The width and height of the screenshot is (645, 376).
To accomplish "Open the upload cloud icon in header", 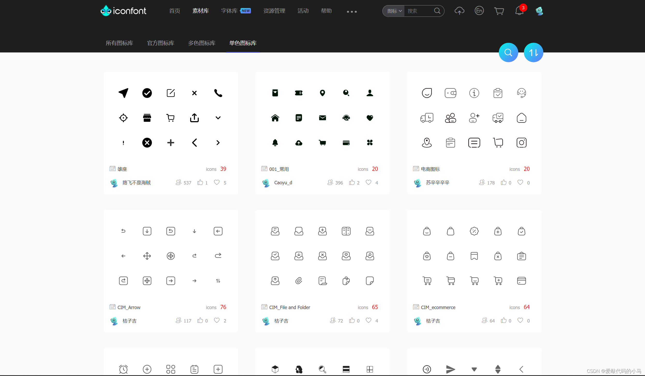I will coord(459,11).
